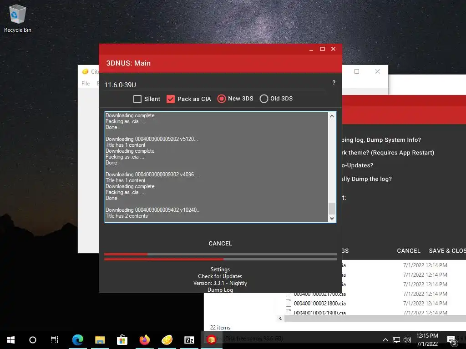The image size is (466, 349).
Task: Show hidden system tray icons
Action: pos(385,340)
